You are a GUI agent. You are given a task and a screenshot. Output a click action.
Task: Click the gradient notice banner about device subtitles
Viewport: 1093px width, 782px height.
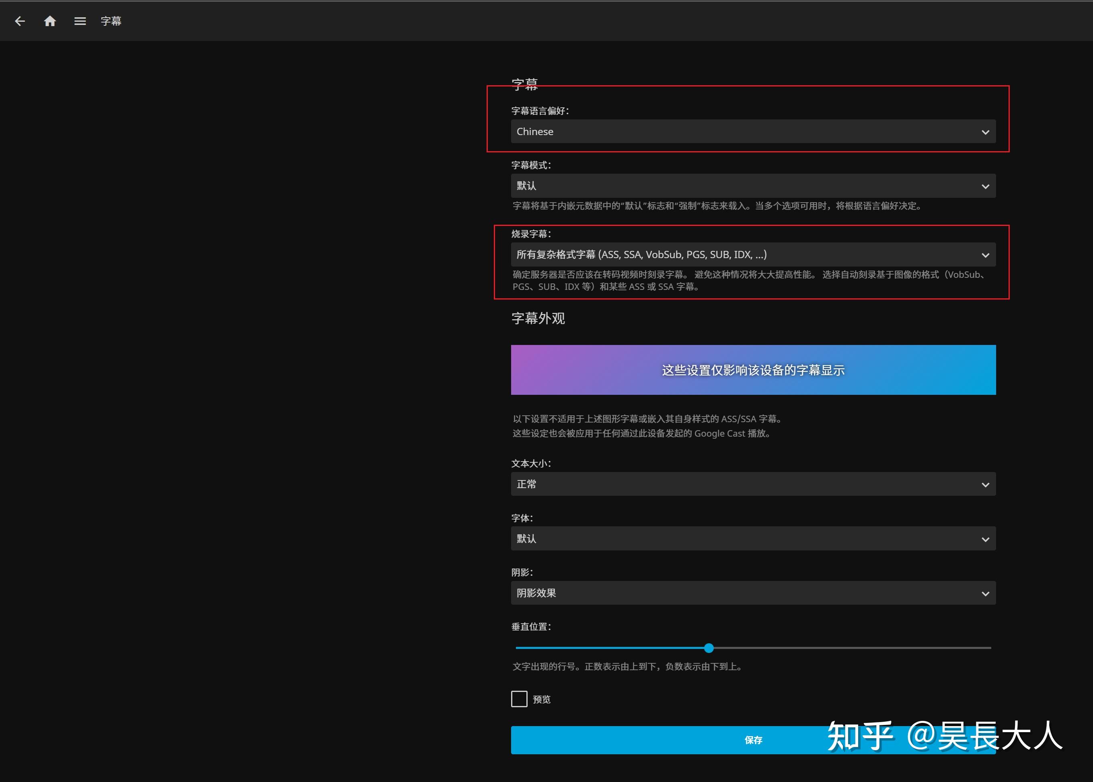tap(752, 370)
